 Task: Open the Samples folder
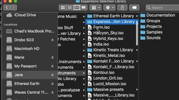pos(151,32)
